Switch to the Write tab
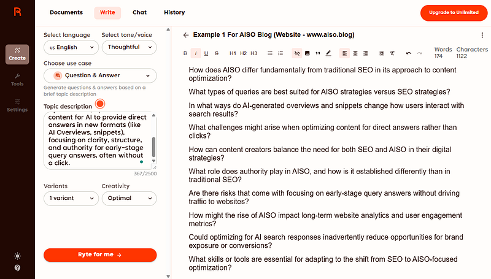Image resolution: width=491 pixels, height=279 pixels. [107, 13]
